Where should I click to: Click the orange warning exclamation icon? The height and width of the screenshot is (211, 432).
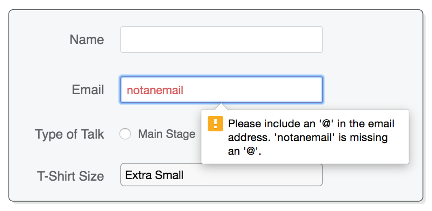tap(216, 124)
